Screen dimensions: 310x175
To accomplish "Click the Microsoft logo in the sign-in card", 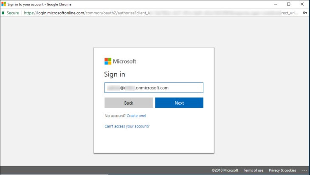I will (x=120, y=61).
